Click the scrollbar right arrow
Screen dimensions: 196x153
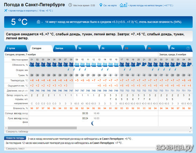191,128
